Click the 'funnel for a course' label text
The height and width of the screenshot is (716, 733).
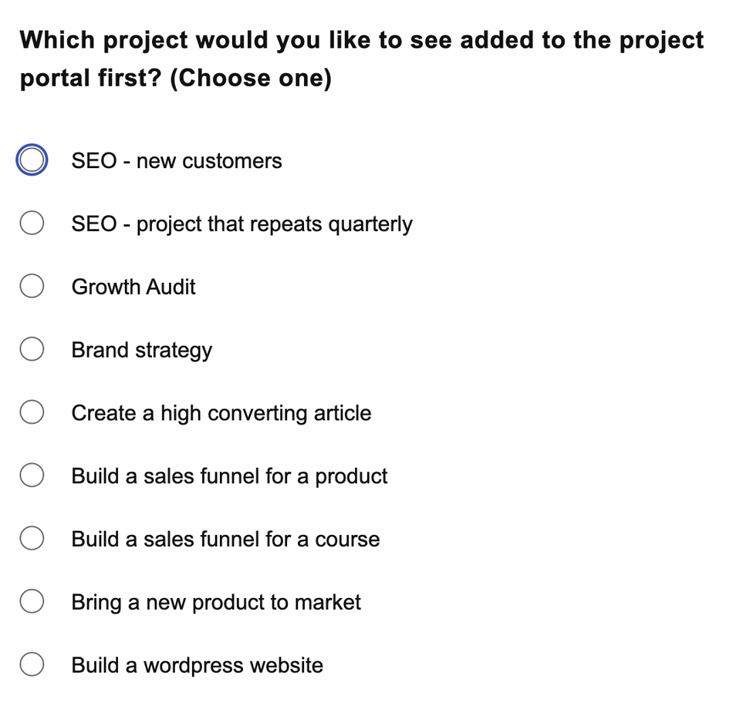[290, 539]
